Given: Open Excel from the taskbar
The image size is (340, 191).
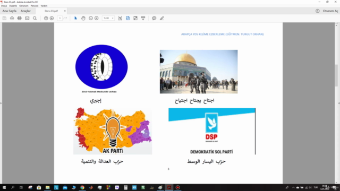Looking at the screenshot, I should pyautogui.click(x=143, y=187).
